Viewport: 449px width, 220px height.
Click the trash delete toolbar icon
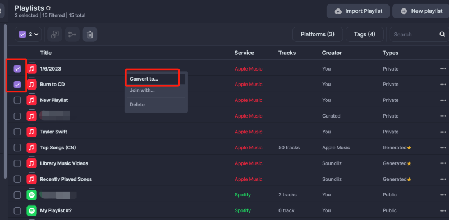pyautogui.click(x=90, y=35)
